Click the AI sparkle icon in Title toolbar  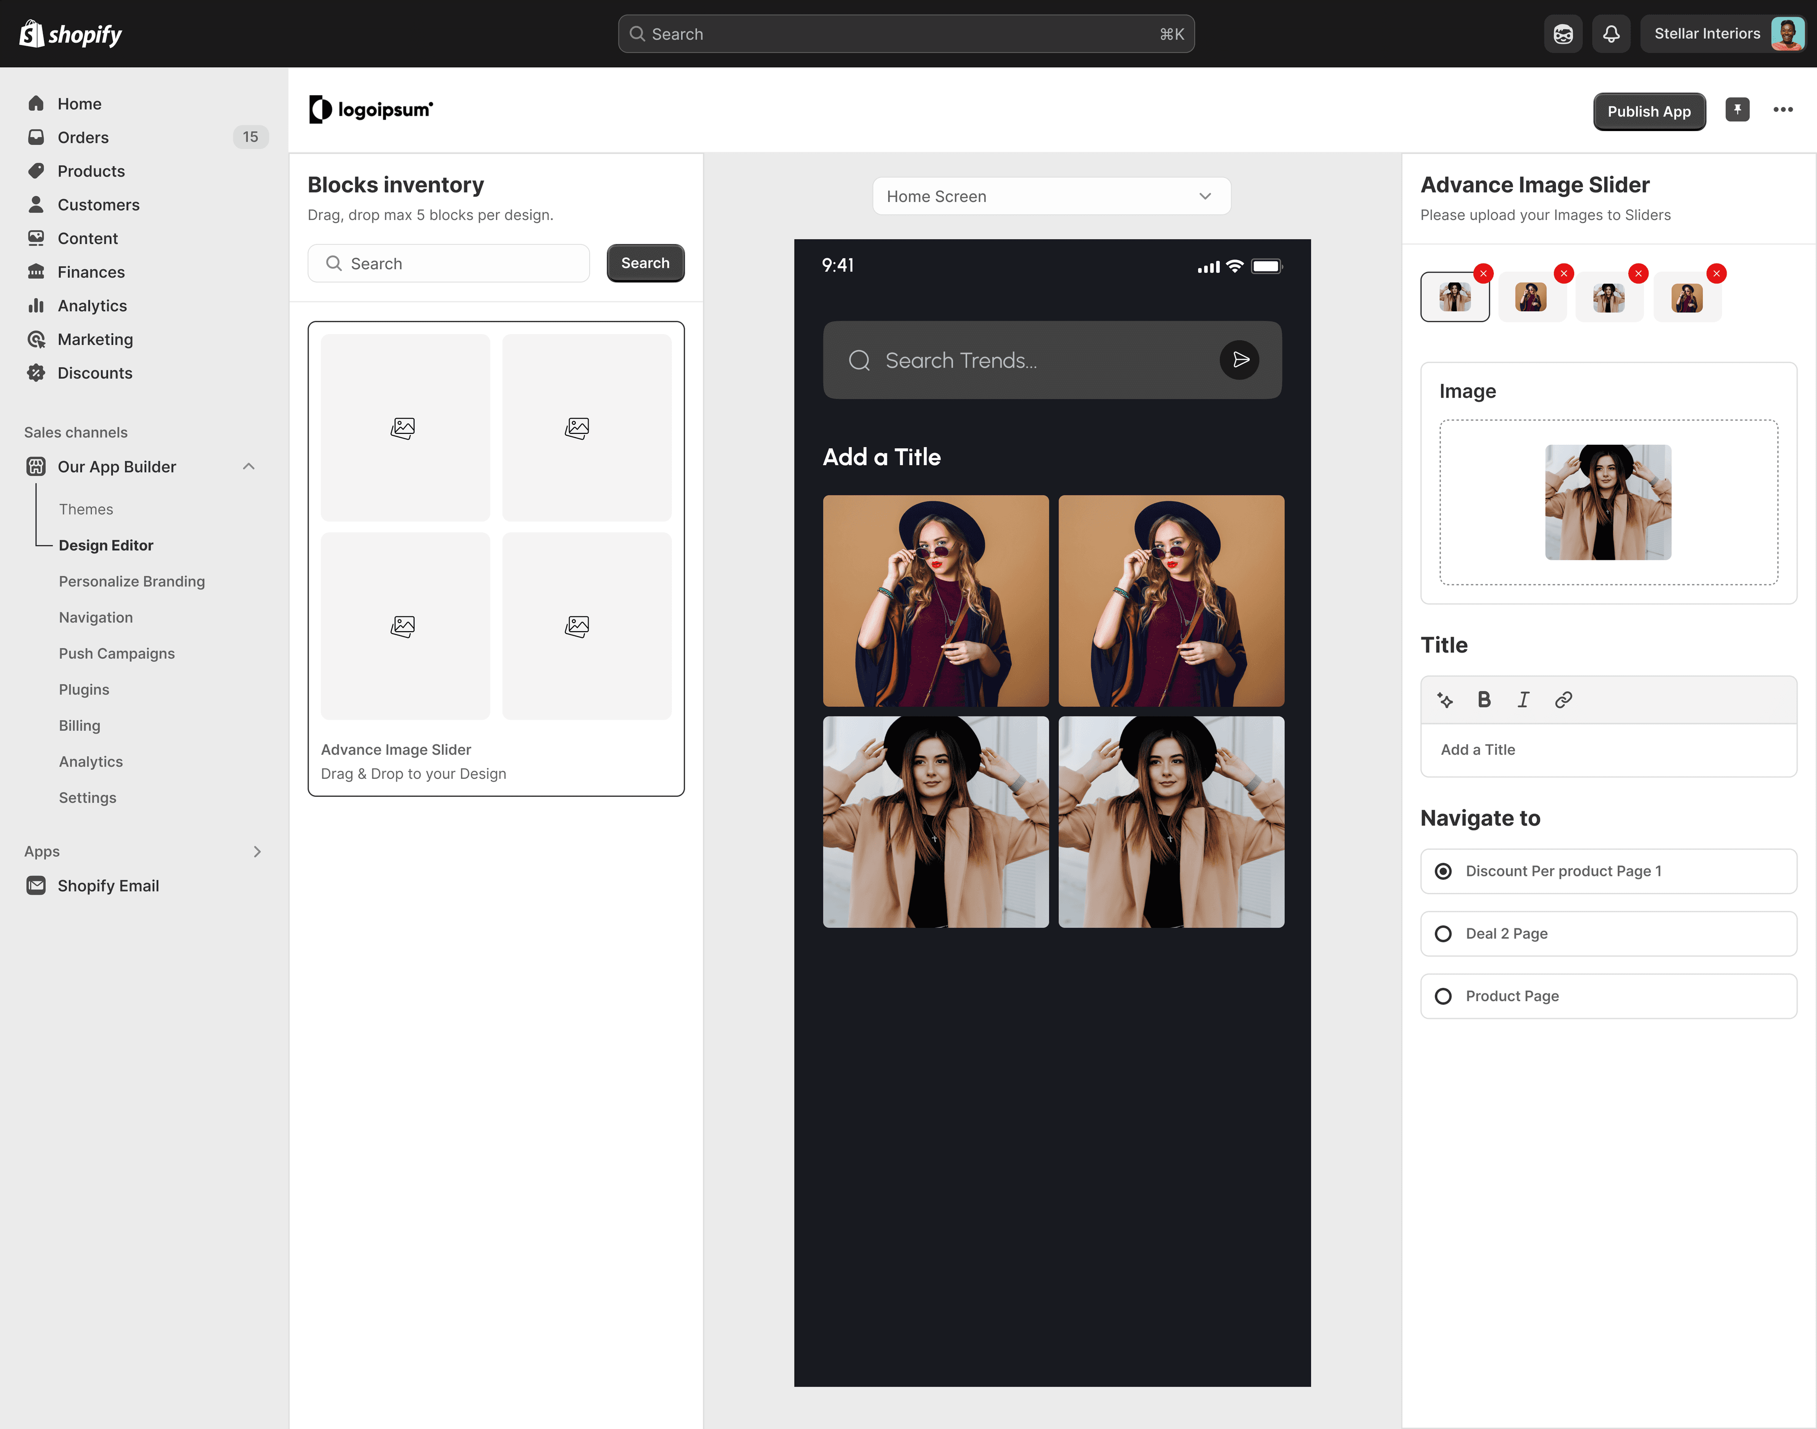point(1445,699)
